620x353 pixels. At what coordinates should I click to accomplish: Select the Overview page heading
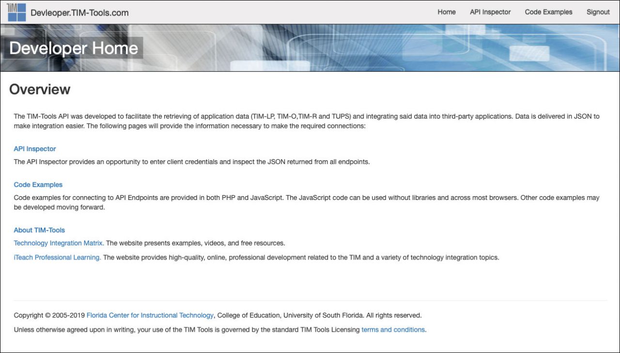coord(39,89)
